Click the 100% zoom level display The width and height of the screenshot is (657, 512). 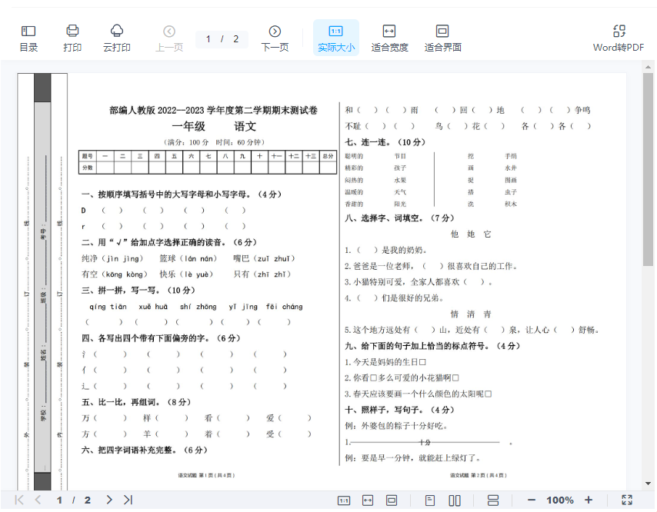560,500
